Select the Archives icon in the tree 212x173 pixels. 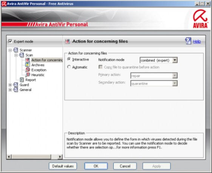pyautogui.click(x=28, y=65)
